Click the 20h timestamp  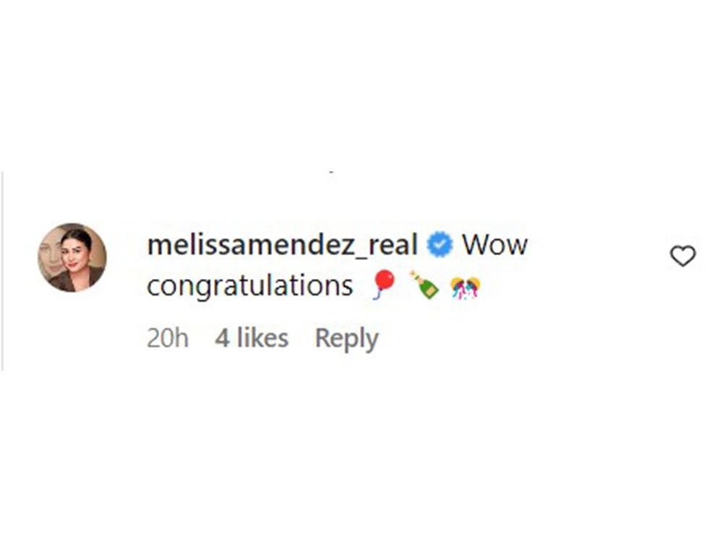(x=168, y=338)
